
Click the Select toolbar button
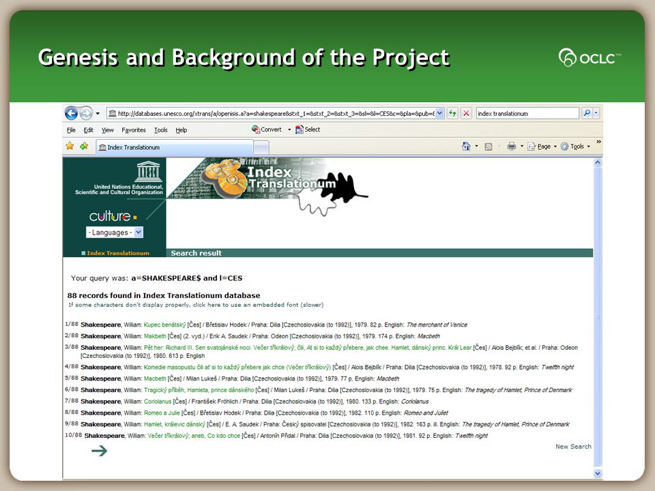[308, 130]
